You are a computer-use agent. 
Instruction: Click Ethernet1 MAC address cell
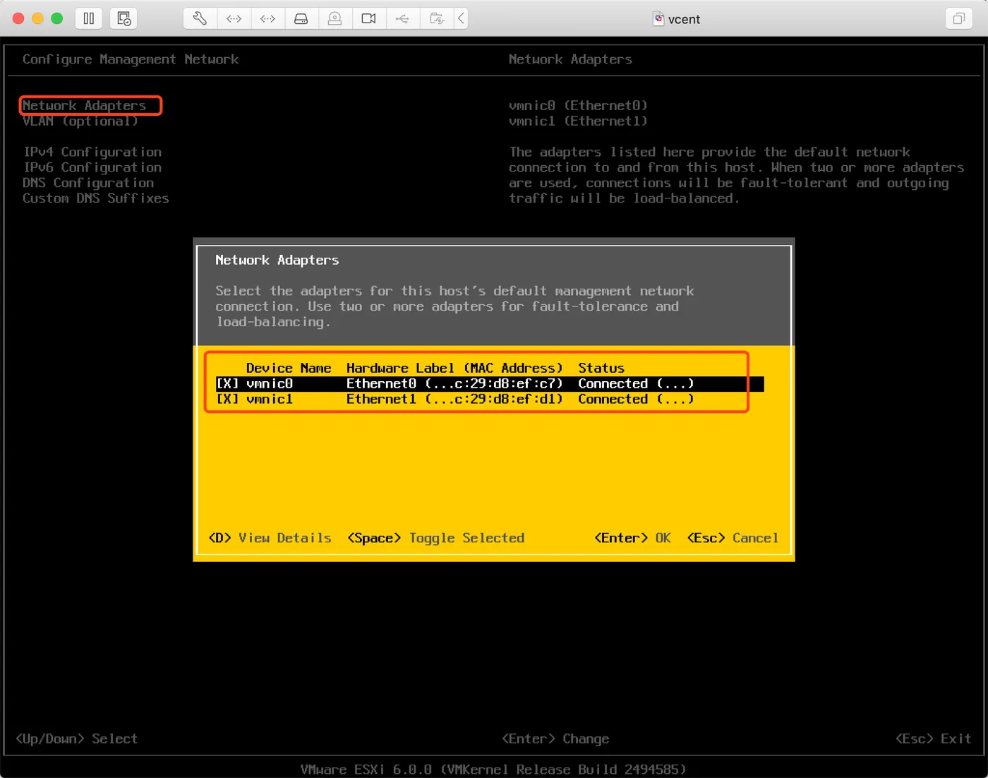(454, 399)
